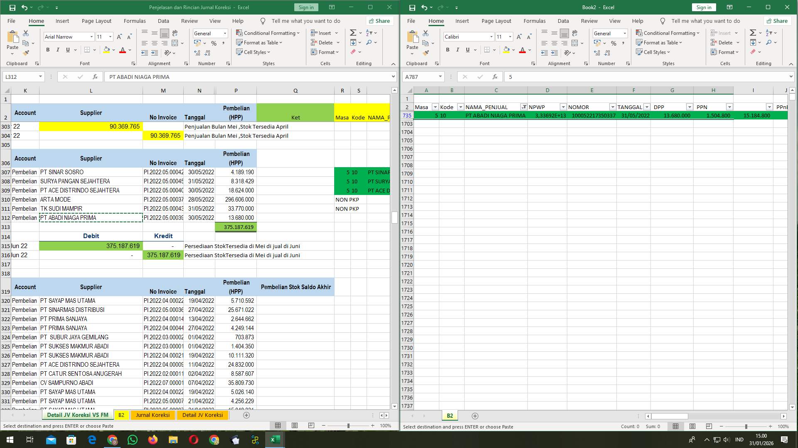The image size is (798, 448).
Task: Click the Underline icon in Book2
Action: (x=467, y=50)
